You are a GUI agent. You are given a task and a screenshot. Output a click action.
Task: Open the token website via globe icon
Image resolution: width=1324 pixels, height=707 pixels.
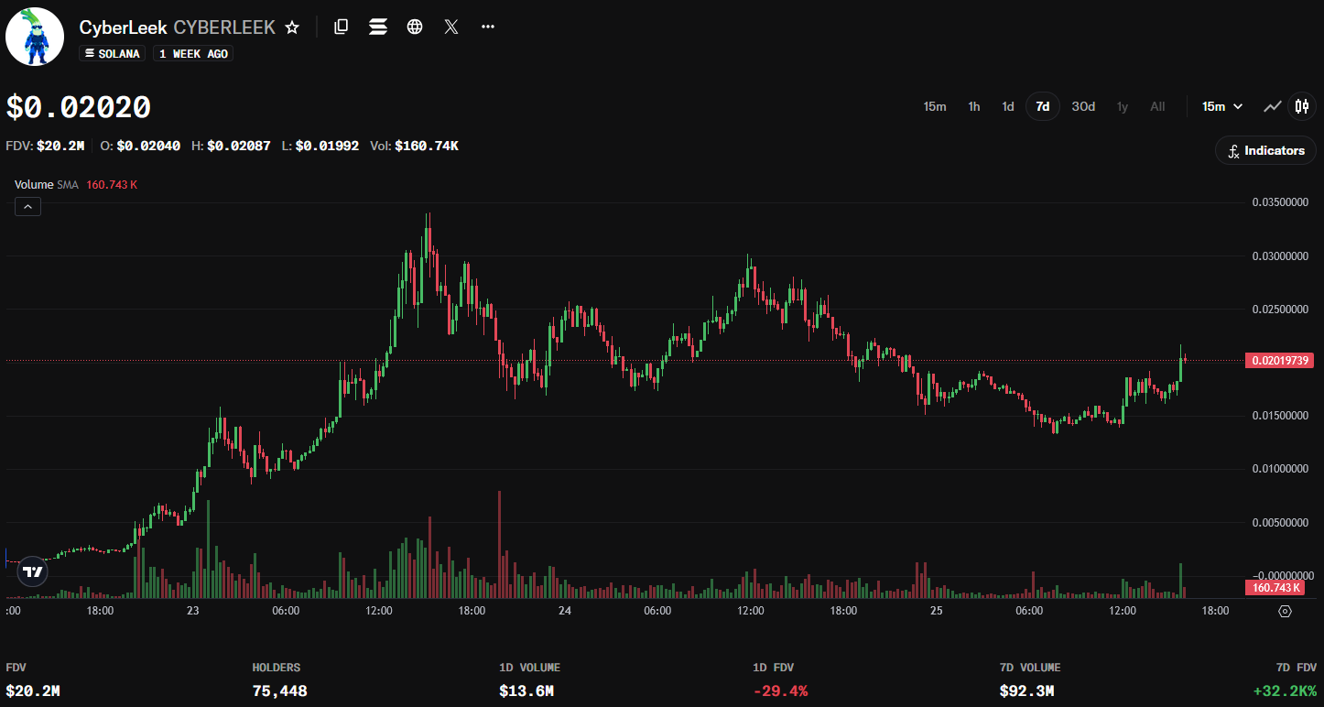[x=415, y=27]
